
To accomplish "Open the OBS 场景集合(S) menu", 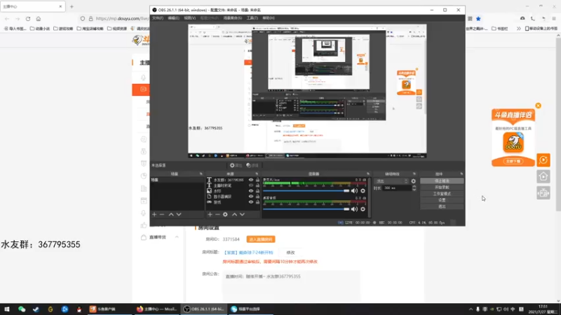I will (233, 18).
